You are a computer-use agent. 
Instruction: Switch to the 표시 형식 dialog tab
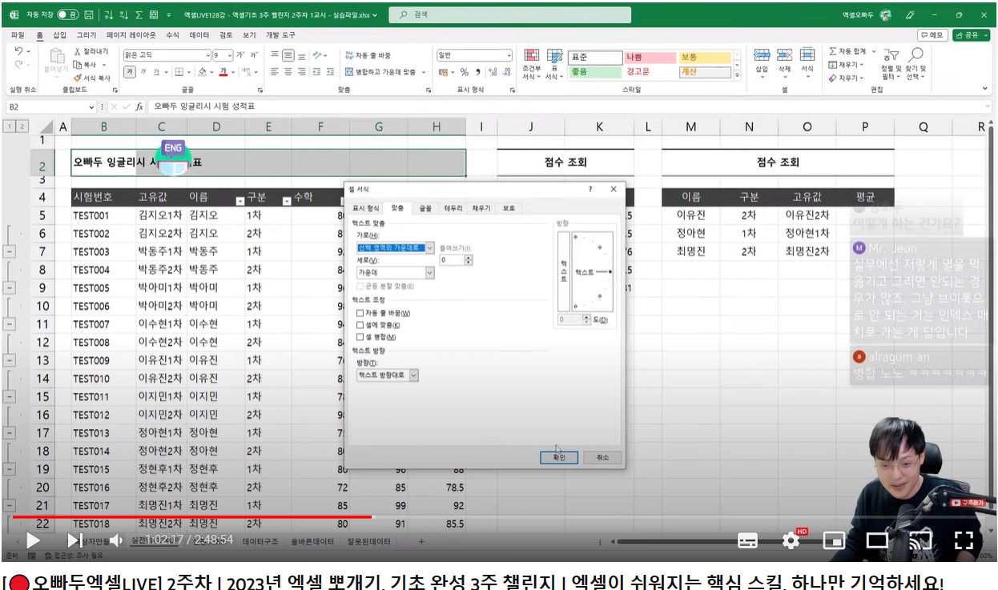click(366, 208)
